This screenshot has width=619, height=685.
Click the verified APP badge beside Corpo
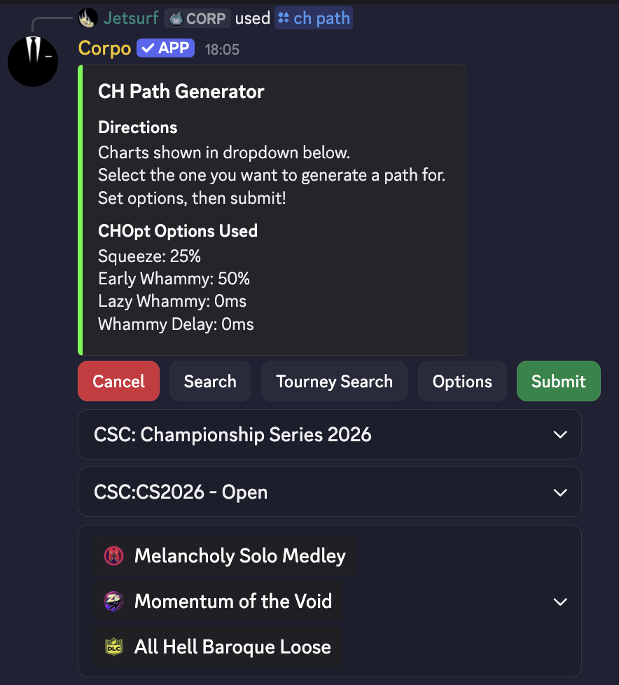(167, 48)
